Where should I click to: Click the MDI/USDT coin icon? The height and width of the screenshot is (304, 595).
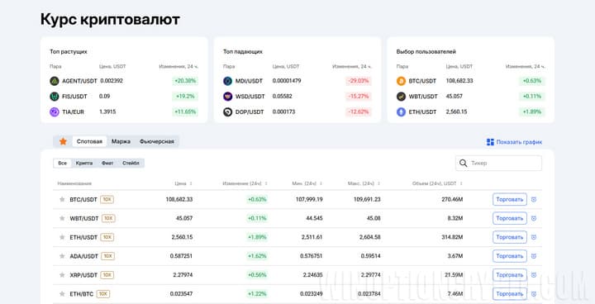[228, 81]
